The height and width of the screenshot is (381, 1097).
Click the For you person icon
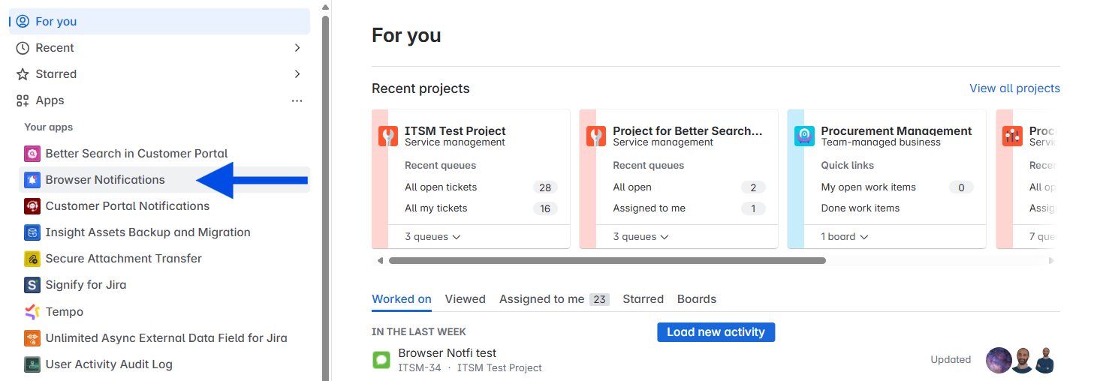point(23,22)
